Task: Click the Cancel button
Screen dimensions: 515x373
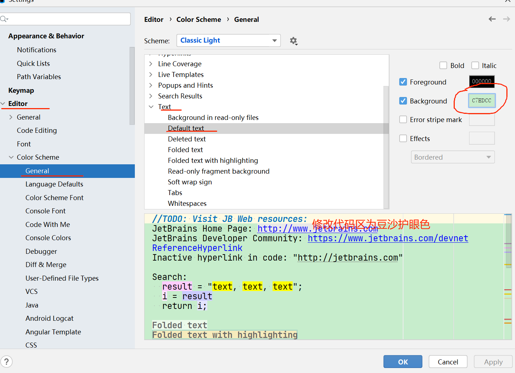Action: pyautogui.click(x=448, y=362)
